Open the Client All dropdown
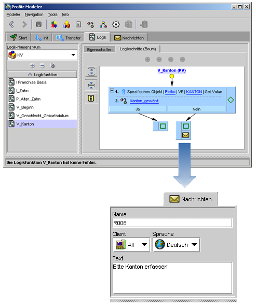256x306 pixels. (131, 244)
